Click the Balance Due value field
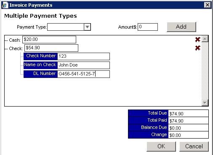The image size is (213, 155). coord(188,128)
